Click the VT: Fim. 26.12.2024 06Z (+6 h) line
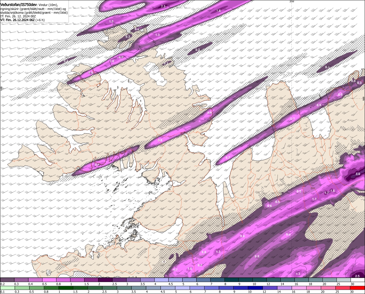This screenshot has width=365, height=294. pos(22,20)
